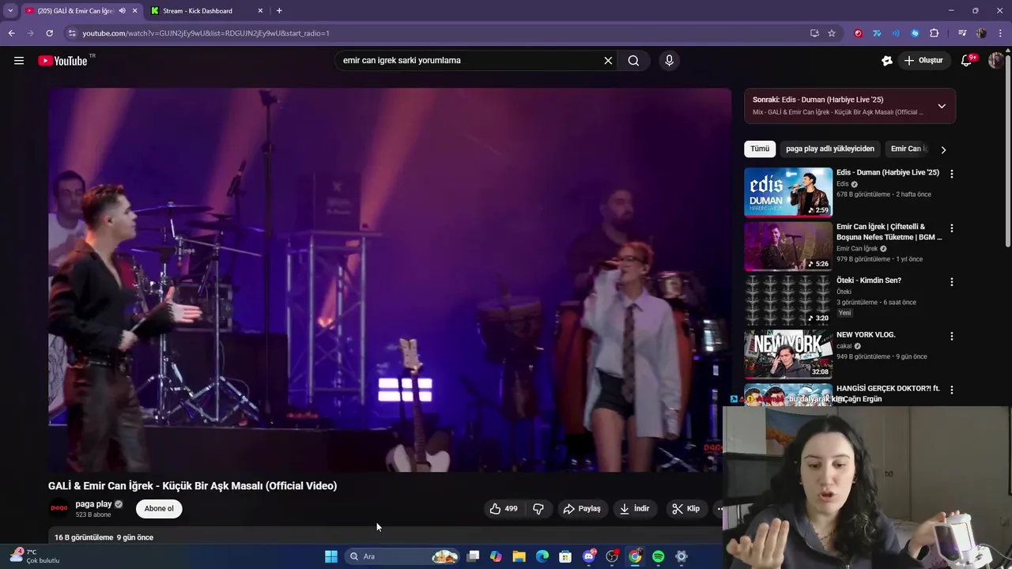
Task: Close the YouTube browser tab
Action: click(x=134, y=11)
